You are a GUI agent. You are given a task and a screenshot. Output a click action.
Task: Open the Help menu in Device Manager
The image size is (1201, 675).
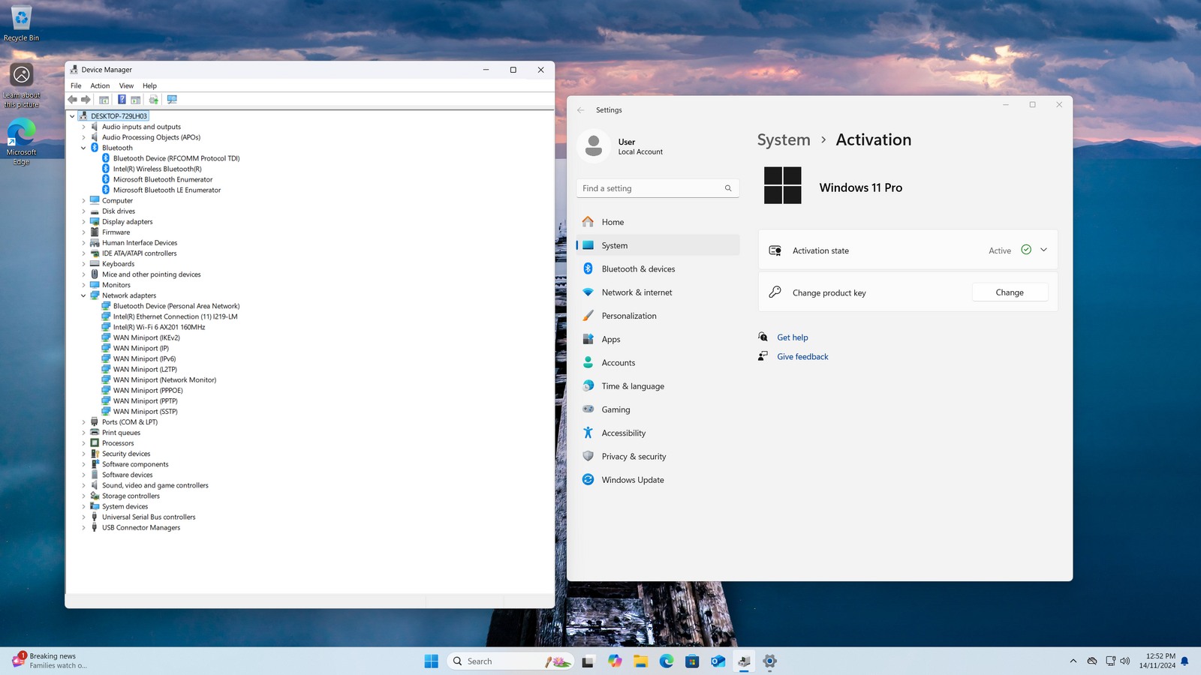coord(149,85)
